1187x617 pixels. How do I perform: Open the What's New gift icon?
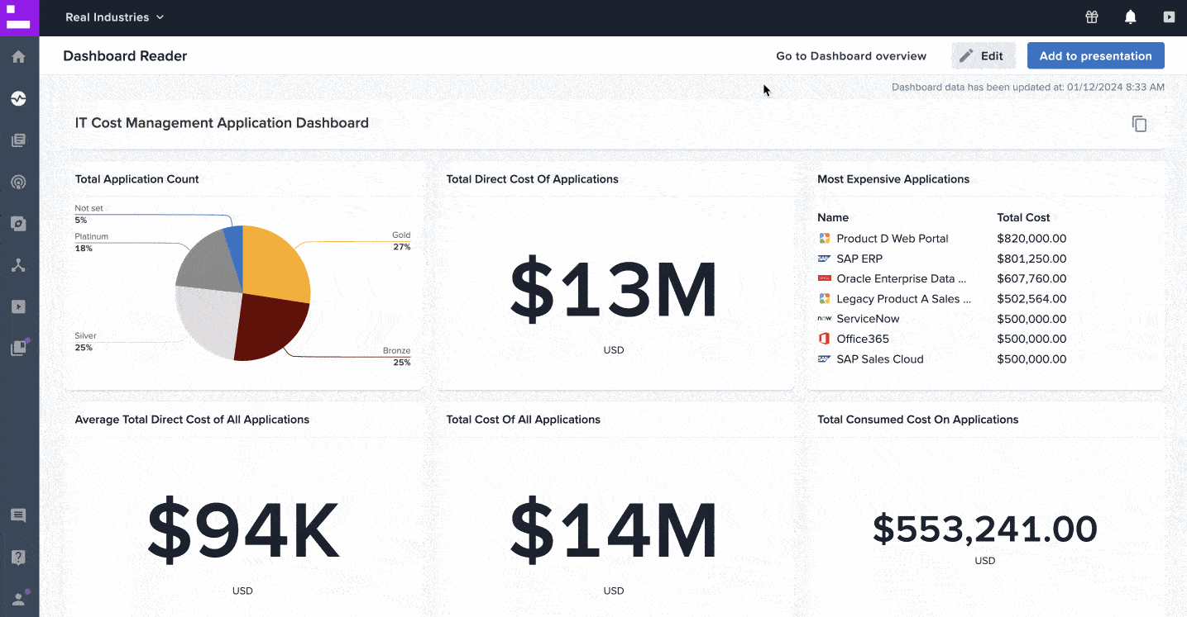point(1091,17)
